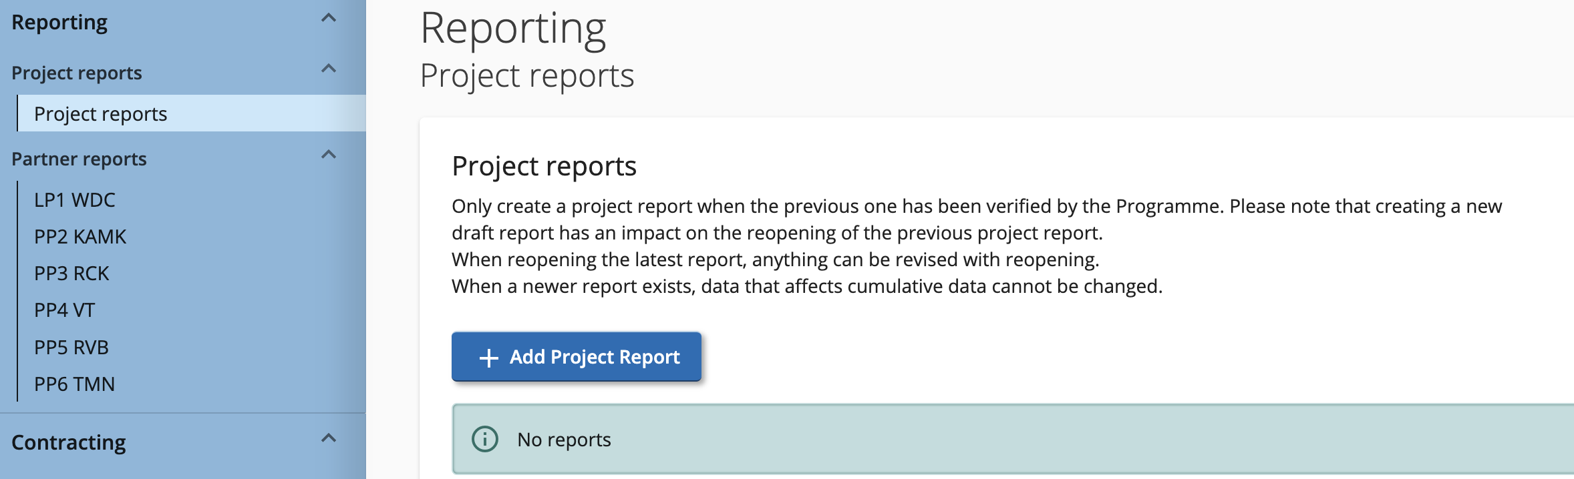
Task: Click the Contracting sidebar heading
Action: (69, 442)
